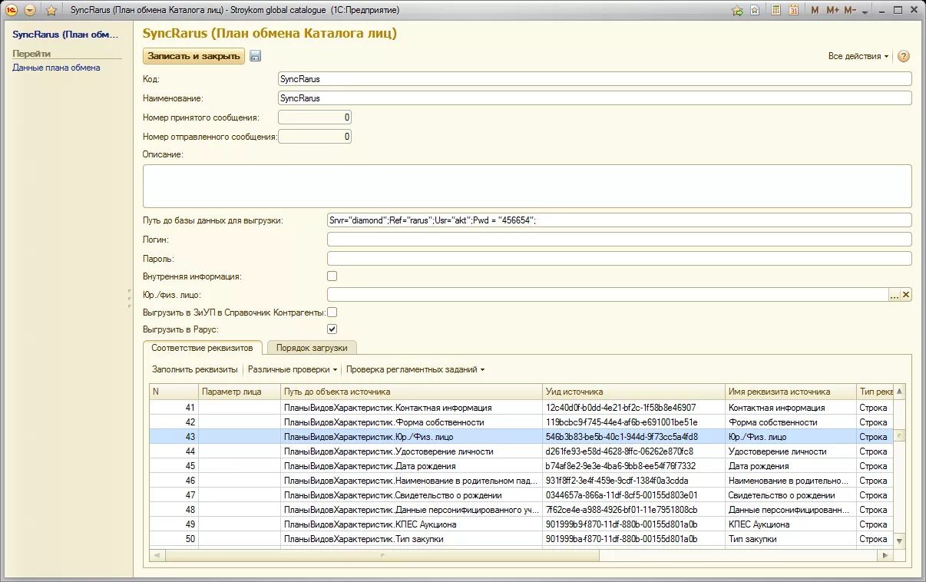926x582 pixels.
Task: Click the Номер отправленного сообщения field
Action: coord(315,137)
